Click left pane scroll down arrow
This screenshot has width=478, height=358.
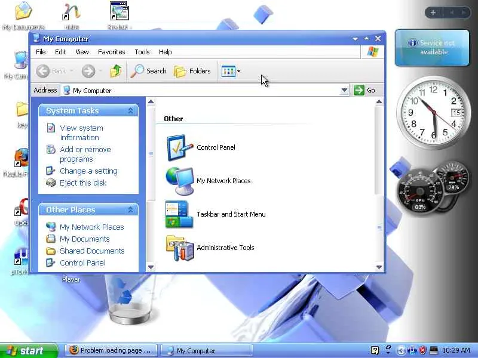coord(151,267)
